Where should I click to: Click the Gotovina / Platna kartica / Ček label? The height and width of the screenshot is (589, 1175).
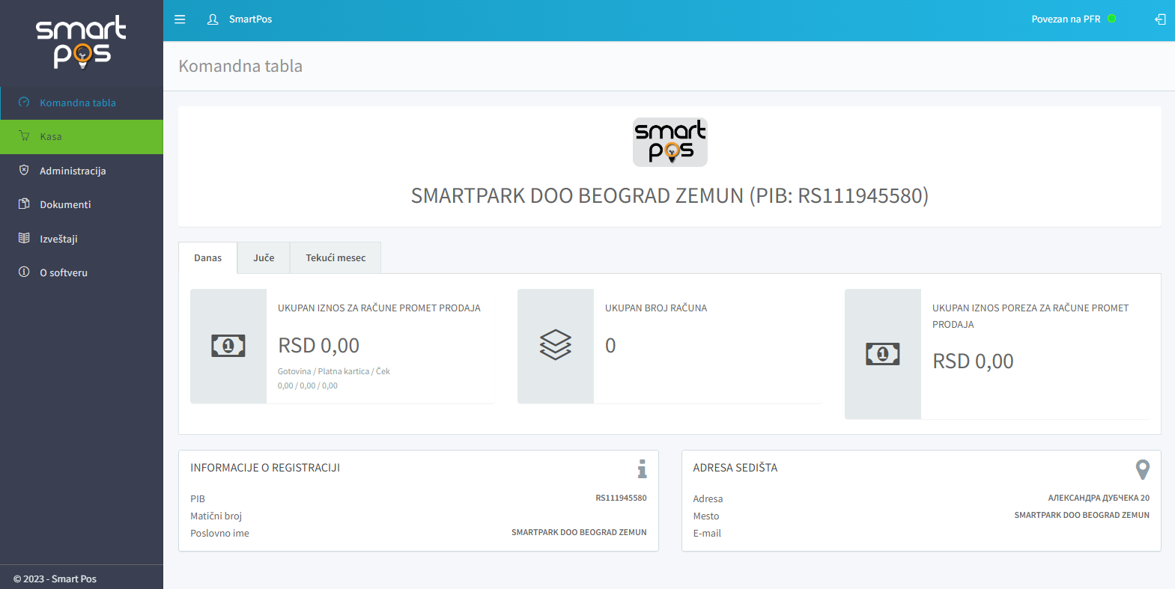(x=334, y=371)
